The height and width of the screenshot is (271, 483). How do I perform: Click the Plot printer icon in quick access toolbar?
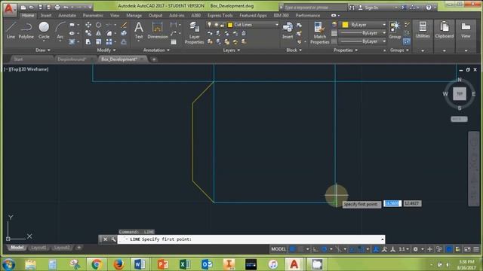pyautogui.click(x=57, y=7)
